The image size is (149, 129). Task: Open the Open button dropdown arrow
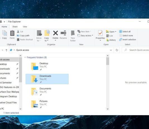[116, 32]
